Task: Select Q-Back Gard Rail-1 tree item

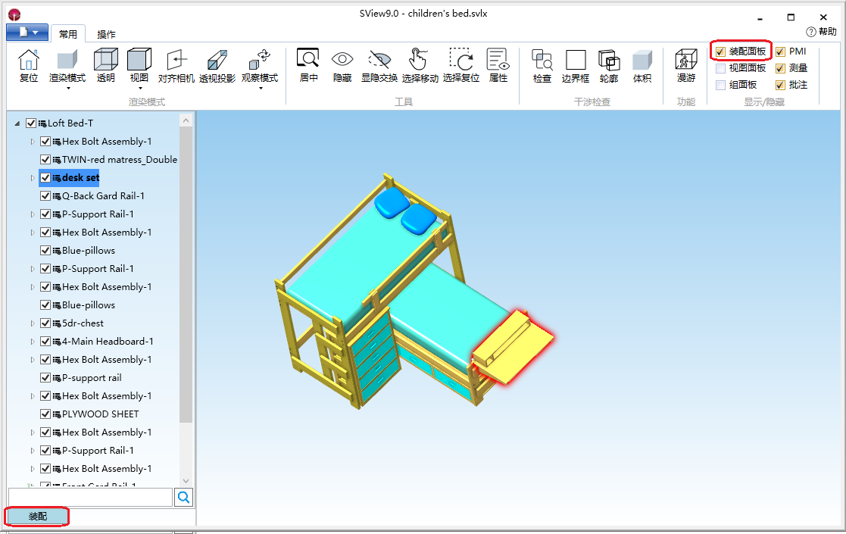Action: point(103,195)
